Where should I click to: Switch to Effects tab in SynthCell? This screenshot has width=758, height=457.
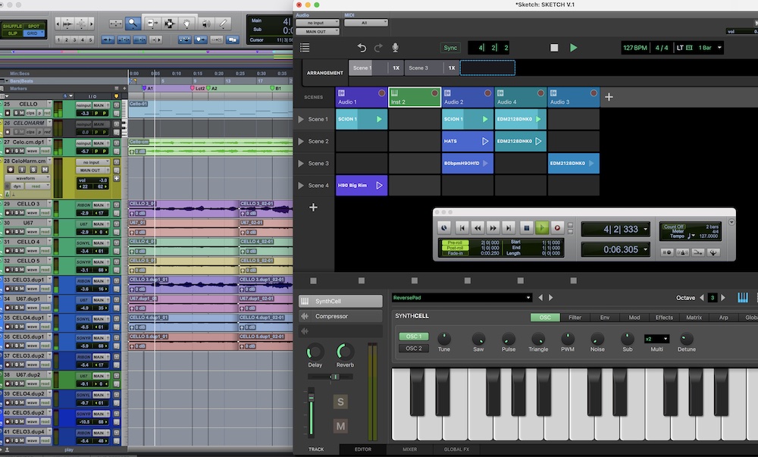pos(664,318)
